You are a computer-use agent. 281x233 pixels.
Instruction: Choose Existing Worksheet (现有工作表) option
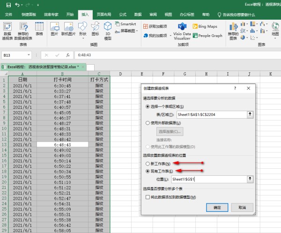pos(148,171)
